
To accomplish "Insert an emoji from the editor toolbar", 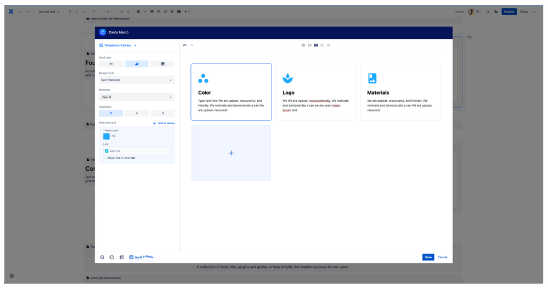I will pyautogui.click(x=165, y=11).
